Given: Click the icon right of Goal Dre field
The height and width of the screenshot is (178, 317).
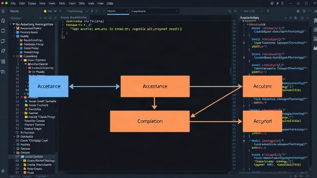Looking at the screenshot, I should tap(268, 11).
